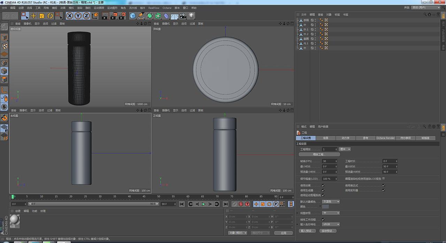Click the 帧率(FPS) input field
446x243 pixels.
pos(330,161)
